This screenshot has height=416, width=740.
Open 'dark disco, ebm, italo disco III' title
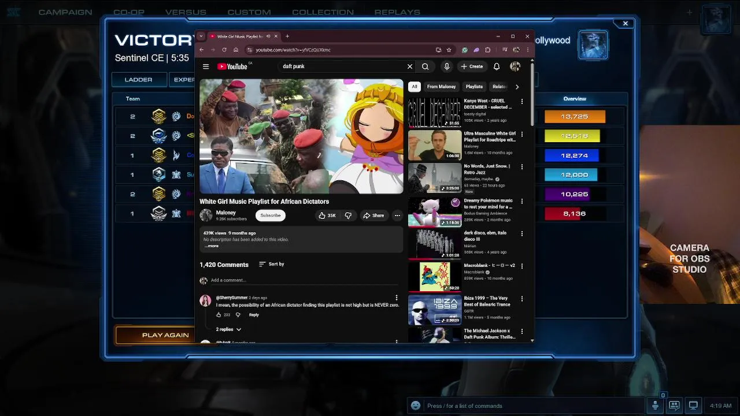click(485, 236)
